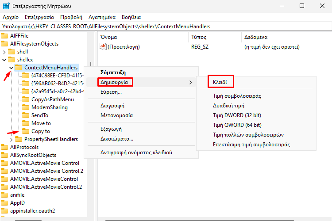Open the Δημιουργία submenu arrow
This screenshot has width=332, height=221.
click(190, 82)
